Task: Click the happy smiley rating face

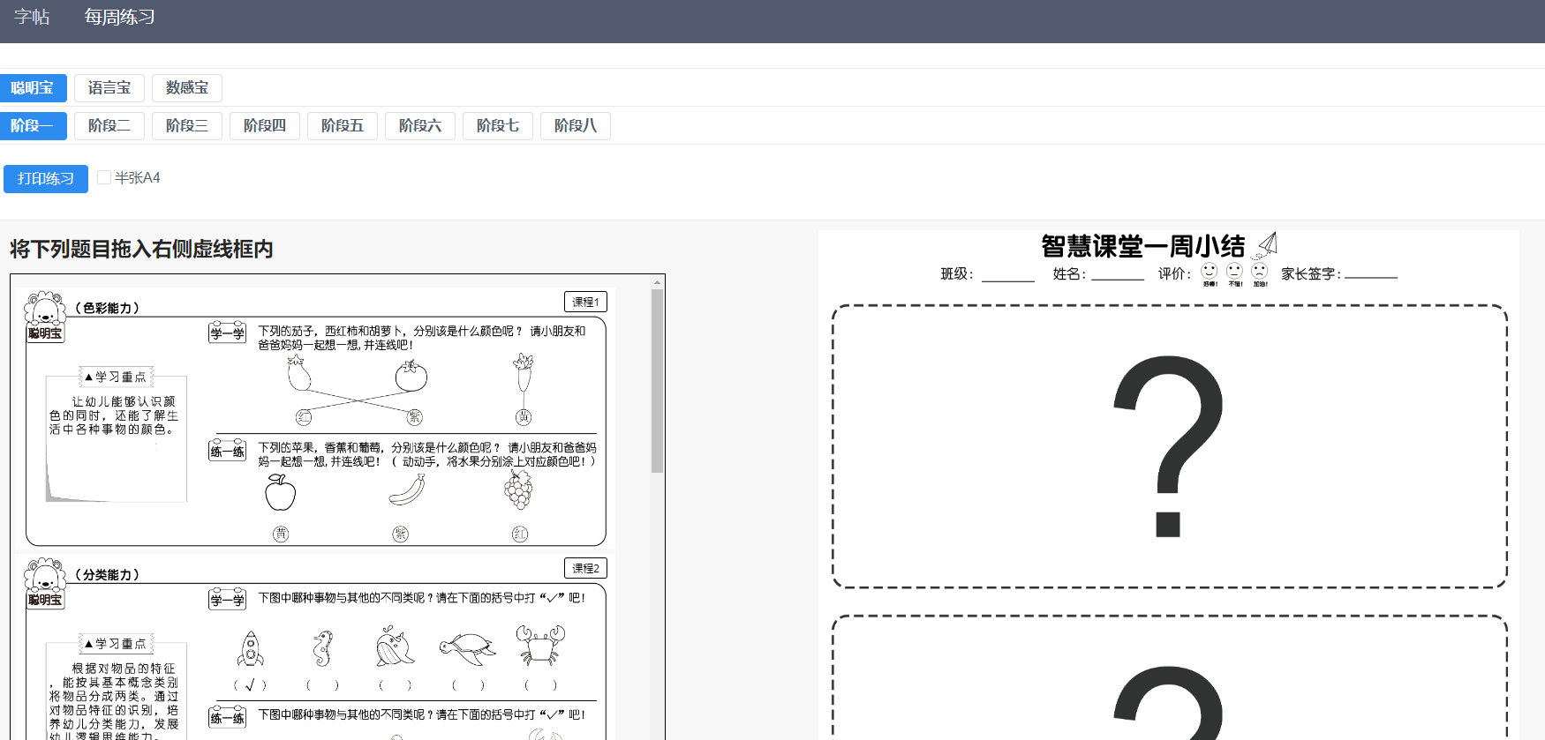Action: click(1210, 273)
